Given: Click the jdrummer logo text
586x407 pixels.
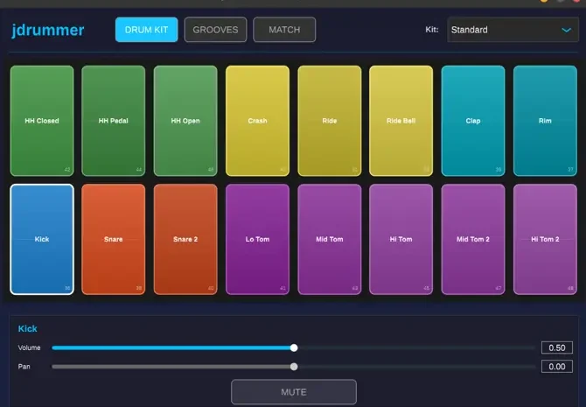Looking at the screenshot, I should (48, 30).
